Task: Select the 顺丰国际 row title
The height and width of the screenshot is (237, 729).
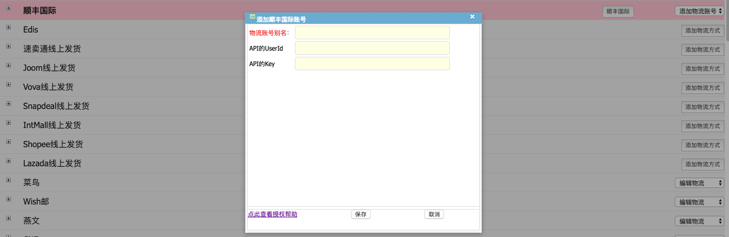Action: pyautogui.click(x=40, y=10)
